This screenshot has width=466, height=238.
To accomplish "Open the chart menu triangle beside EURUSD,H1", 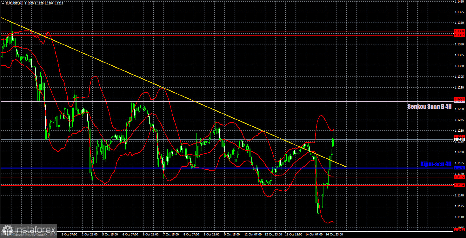I will pyautogui.click(x=3, y=3).
